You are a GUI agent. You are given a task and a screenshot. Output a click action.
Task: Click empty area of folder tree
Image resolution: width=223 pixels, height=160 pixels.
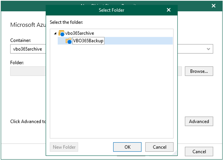pos(112,91)
